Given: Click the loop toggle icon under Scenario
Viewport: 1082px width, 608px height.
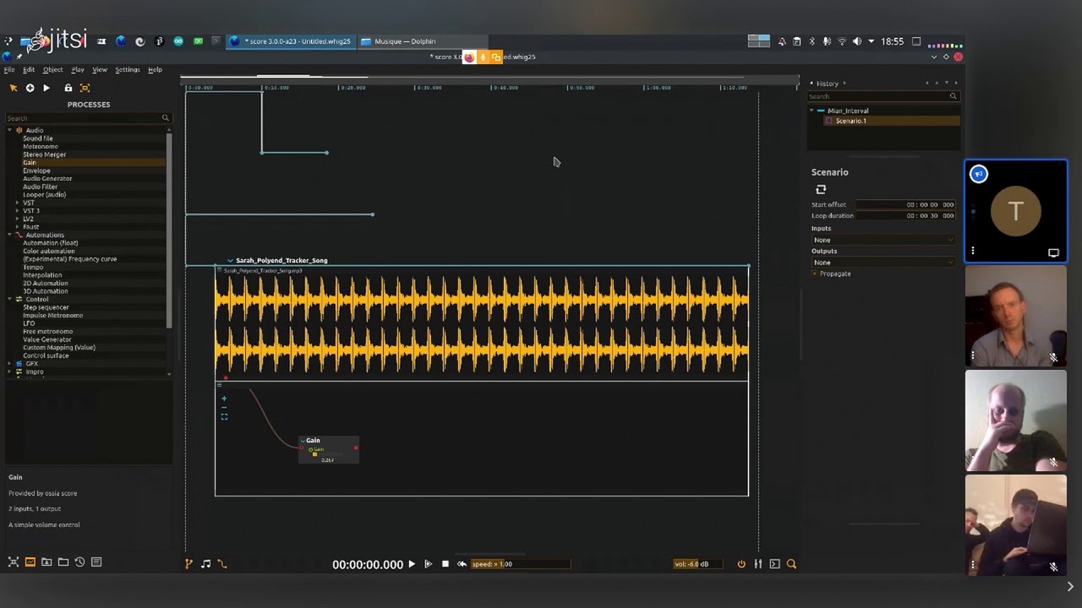Looking at the screenshot, I should coord(821,190).
